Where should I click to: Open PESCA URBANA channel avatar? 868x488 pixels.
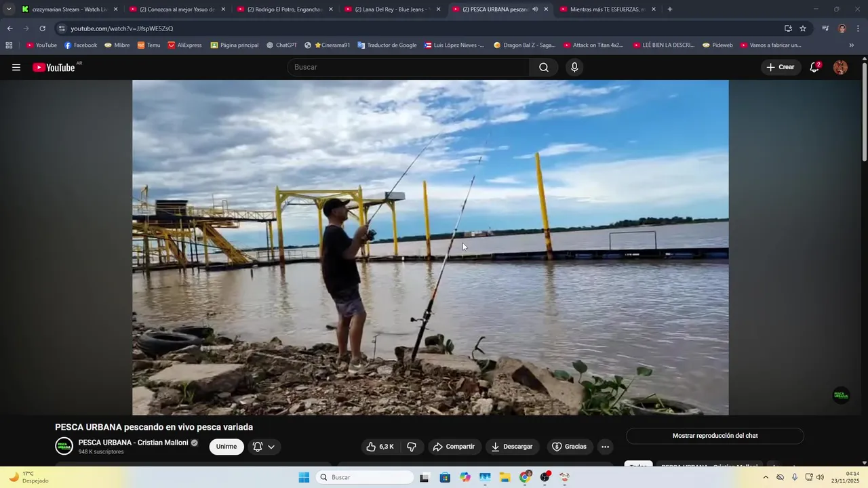[x=64, y=446]
